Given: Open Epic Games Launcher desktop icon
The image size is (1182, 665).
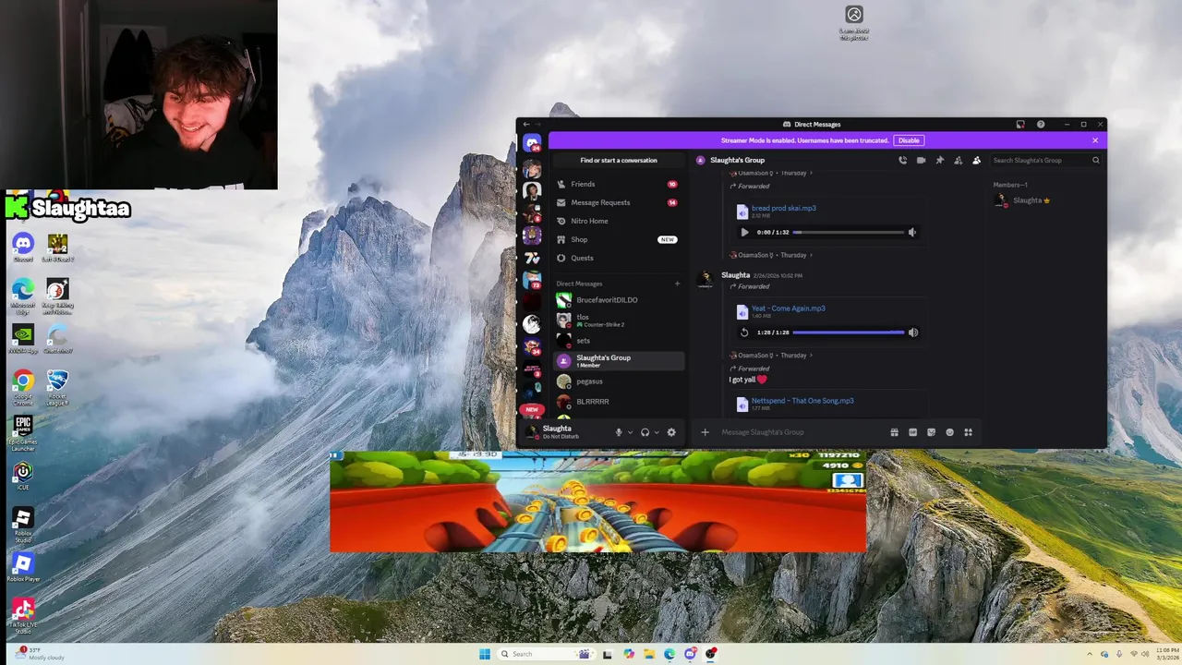Looking at the screenshot, I should tap(23, 433).
